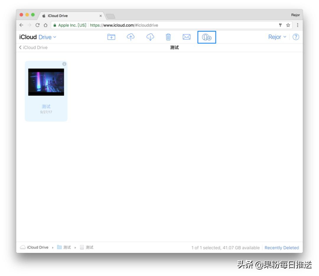View info for the 测试 file
The image size is (319, 276).
tap(64, 63)
